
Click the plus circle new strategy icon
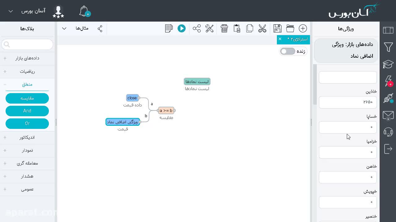click(303, 28)
